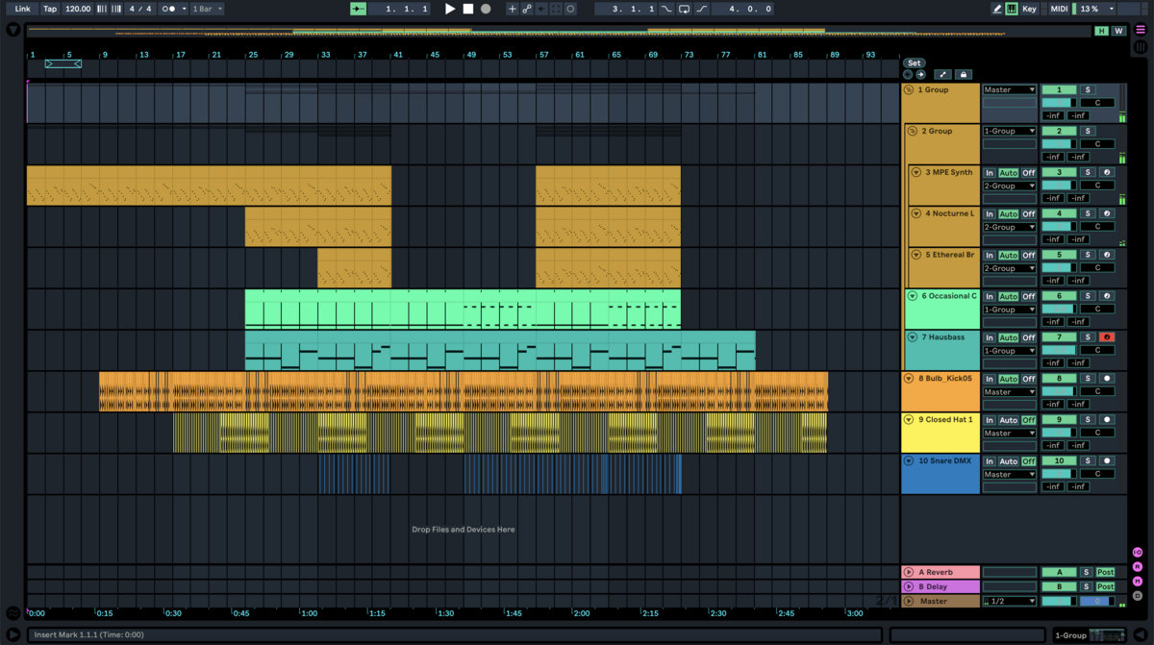This screenshot has height=645, width=1154.
Task: Open the MIDI map mode
Action: pyautogui.click(x=1058, y=9)
